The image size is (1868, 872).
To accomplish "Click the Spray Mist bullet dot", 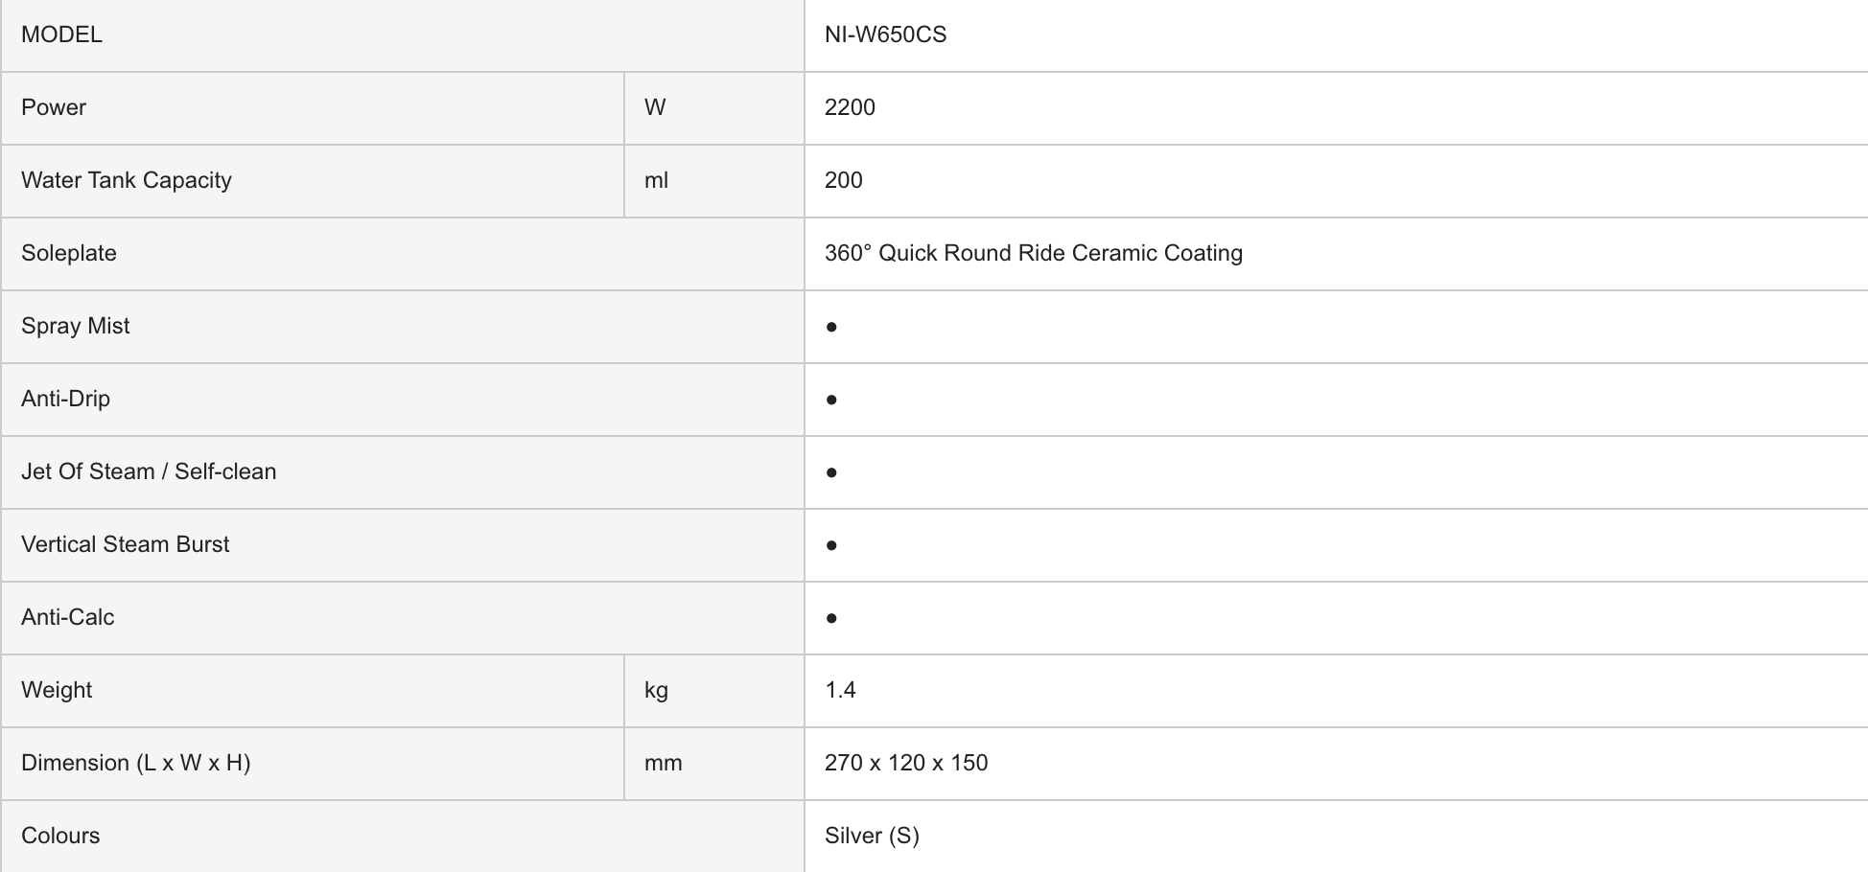I will click(831, 328).
